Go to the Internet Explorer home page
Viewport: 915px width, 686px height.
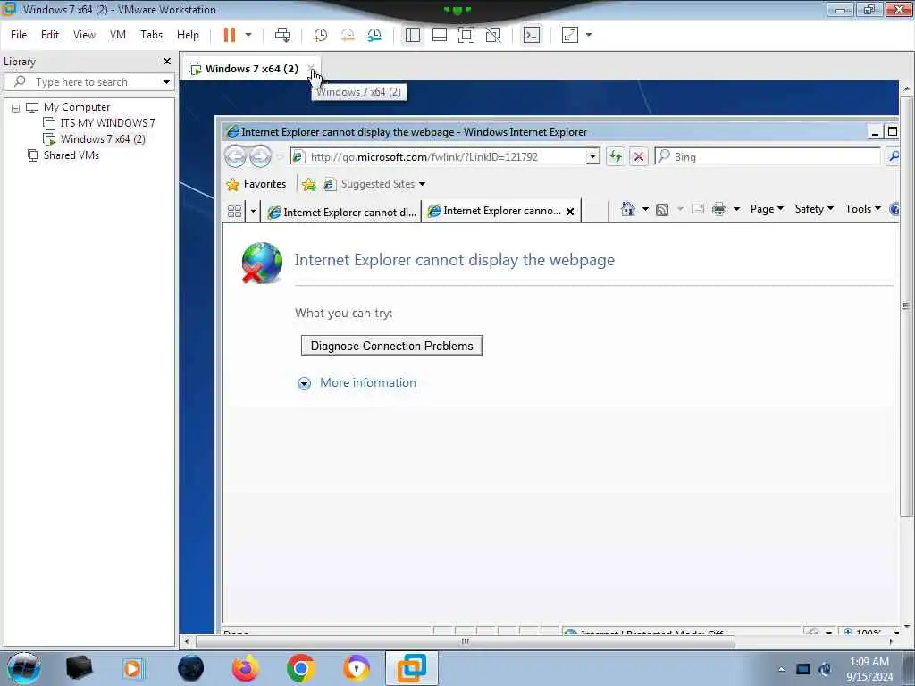(628, 209)
